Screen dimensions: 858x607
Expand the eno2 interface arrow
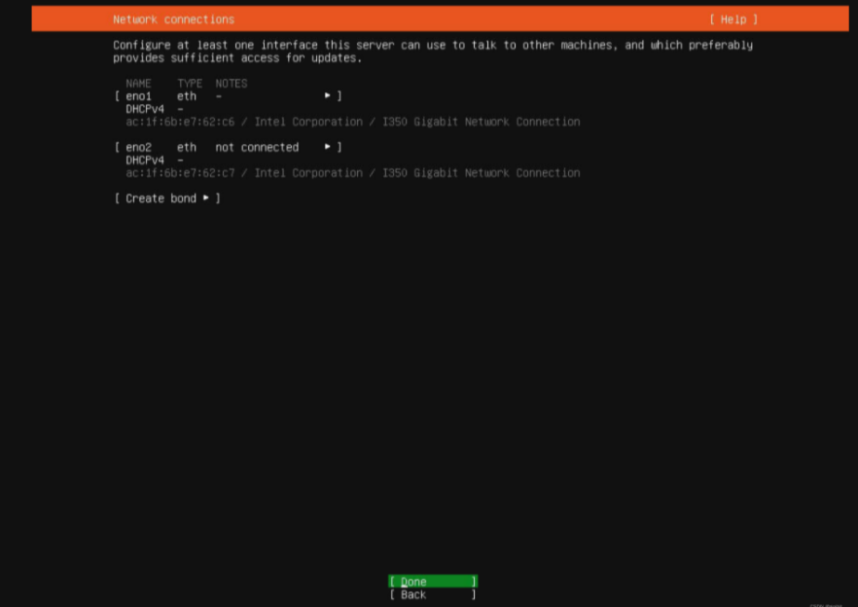(x=328, y=147)
